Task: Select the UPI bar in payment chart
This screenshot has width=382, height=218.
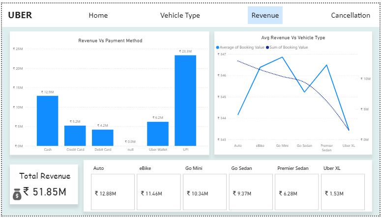Action: pyautogui.click(x=185, y=100)
